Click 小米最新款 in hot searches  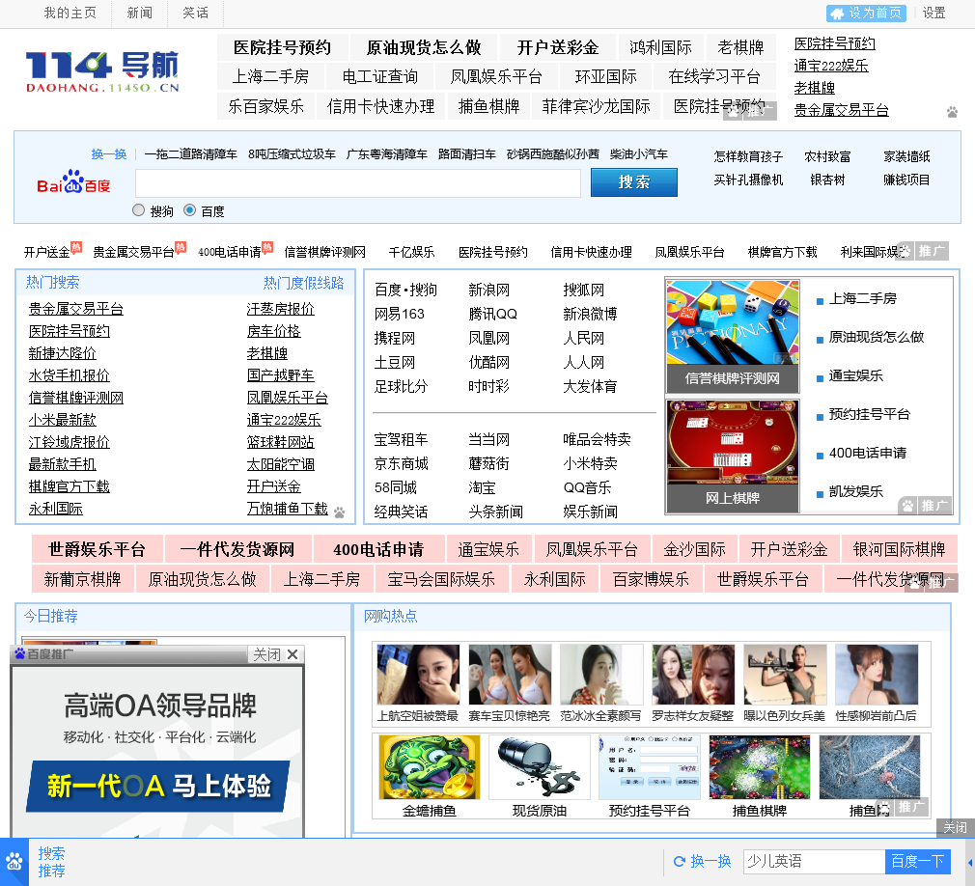click(62, 420)
